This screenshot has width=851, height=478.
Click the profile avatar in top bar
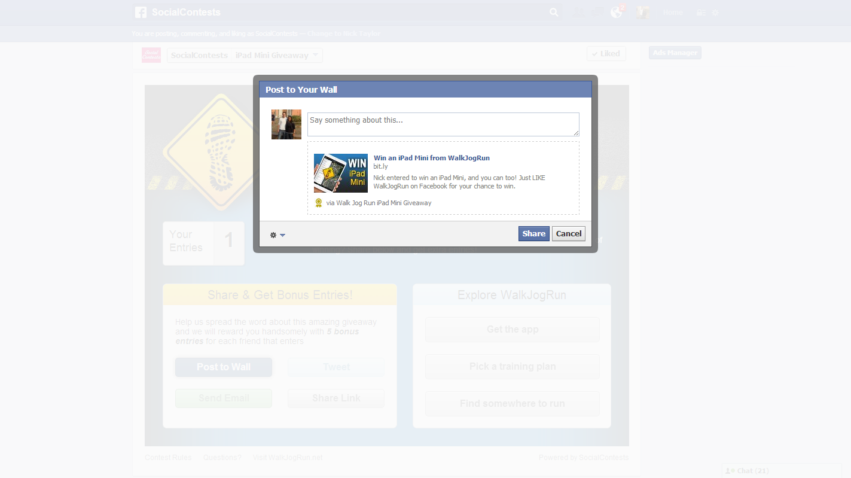643,12
